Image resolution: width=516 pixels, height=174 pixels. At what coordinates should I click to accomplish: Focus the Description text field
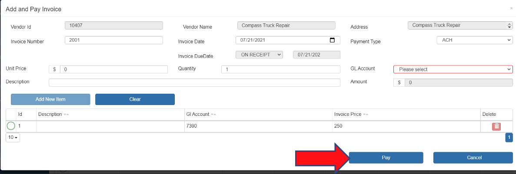194,82
